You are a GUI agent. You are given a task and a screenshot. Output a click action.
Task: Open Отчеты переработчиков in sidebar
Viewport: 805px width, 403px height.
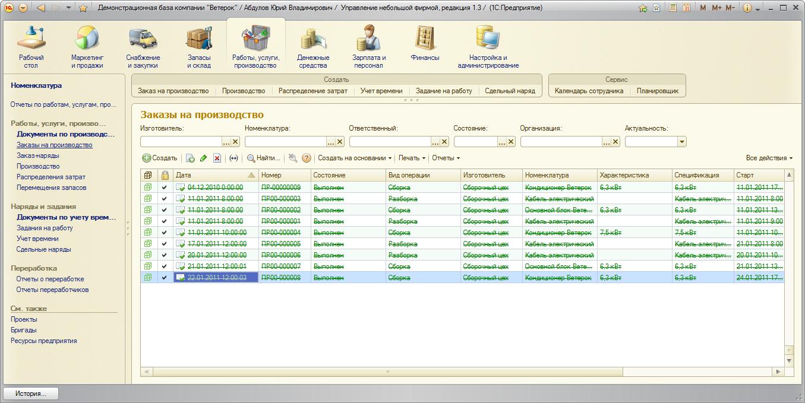coord(52,290)
